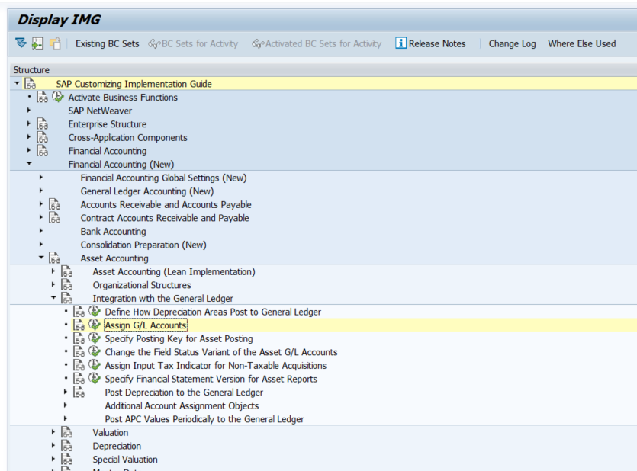This screenshot has height=471, width=637.
Task: Select SAP Customizing Implementation Guide title text
Action: [134, 84]
